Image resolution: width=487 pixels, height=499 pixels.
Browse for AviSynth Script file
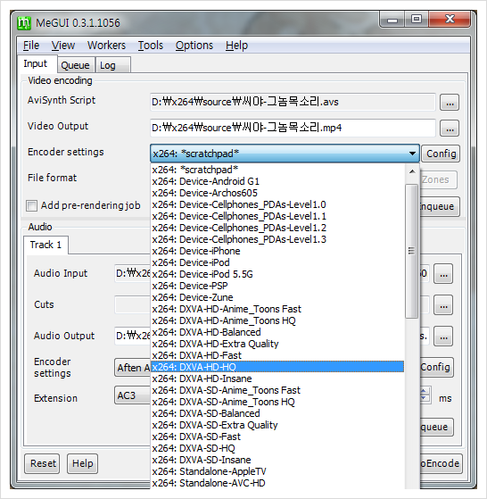coord(450,103)
